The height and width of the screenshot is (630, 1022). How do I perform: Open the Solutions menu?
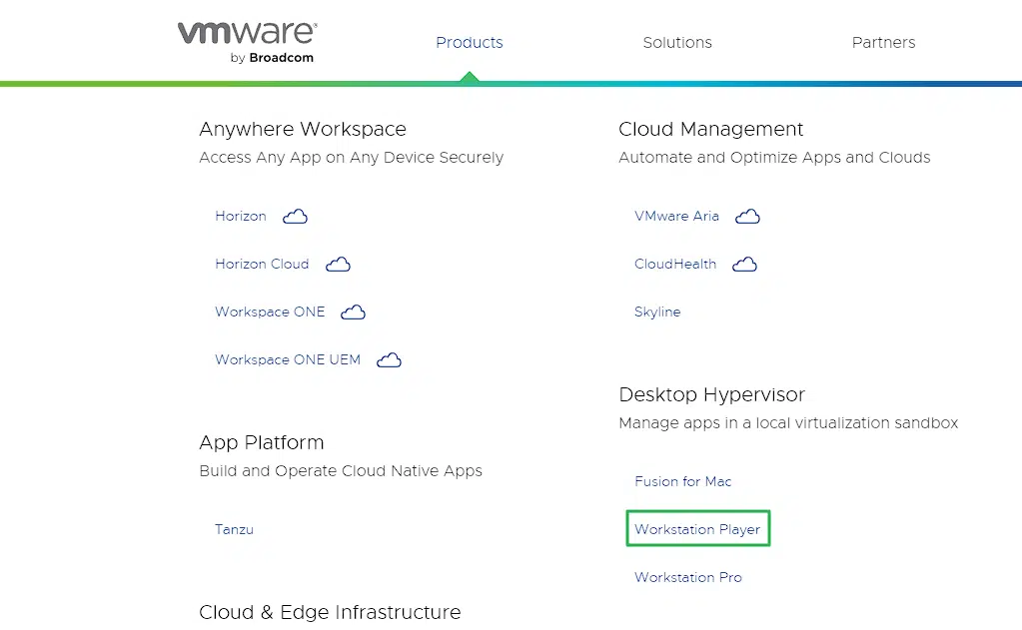pyautogui.click(x=676, y=42)
